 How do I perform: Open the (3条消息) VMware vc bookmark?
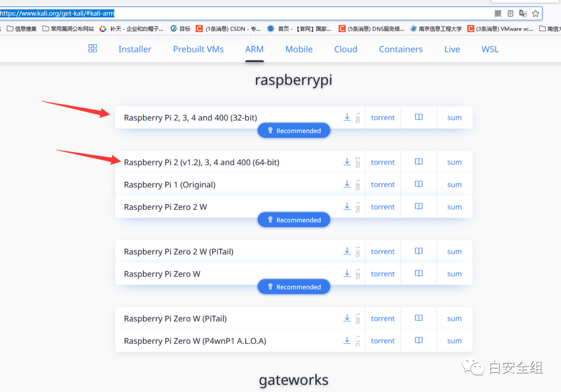point(500,29)
